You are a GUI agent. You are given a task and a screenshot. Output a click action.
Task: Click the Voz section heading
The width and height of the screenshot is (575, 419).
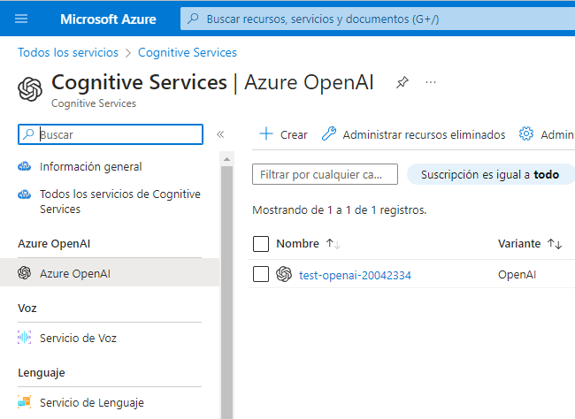(x=27, y=309)
